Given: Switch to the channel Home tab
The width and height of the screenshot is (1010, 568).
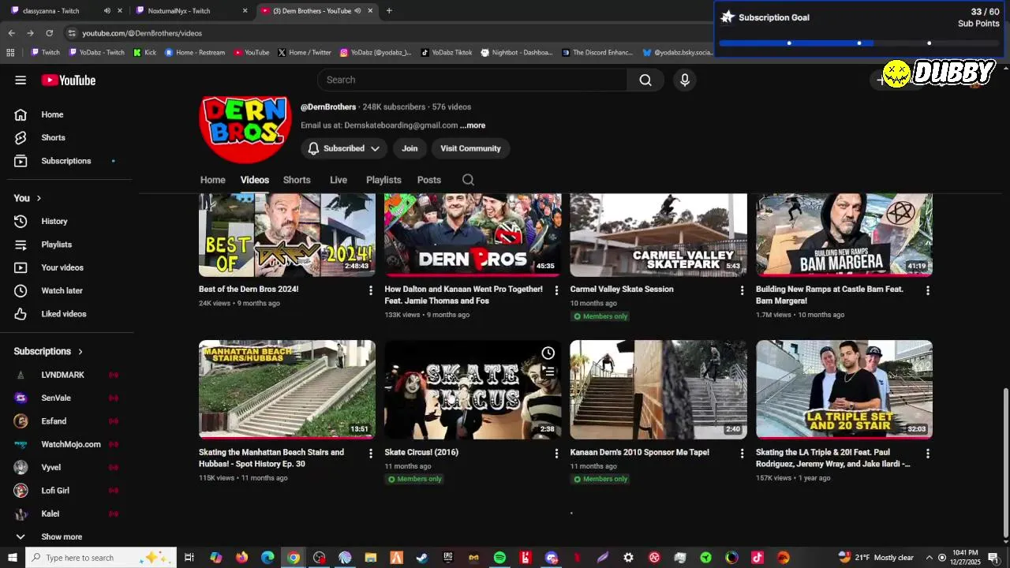Looking at the screenshot, I should tap(213, 180).
